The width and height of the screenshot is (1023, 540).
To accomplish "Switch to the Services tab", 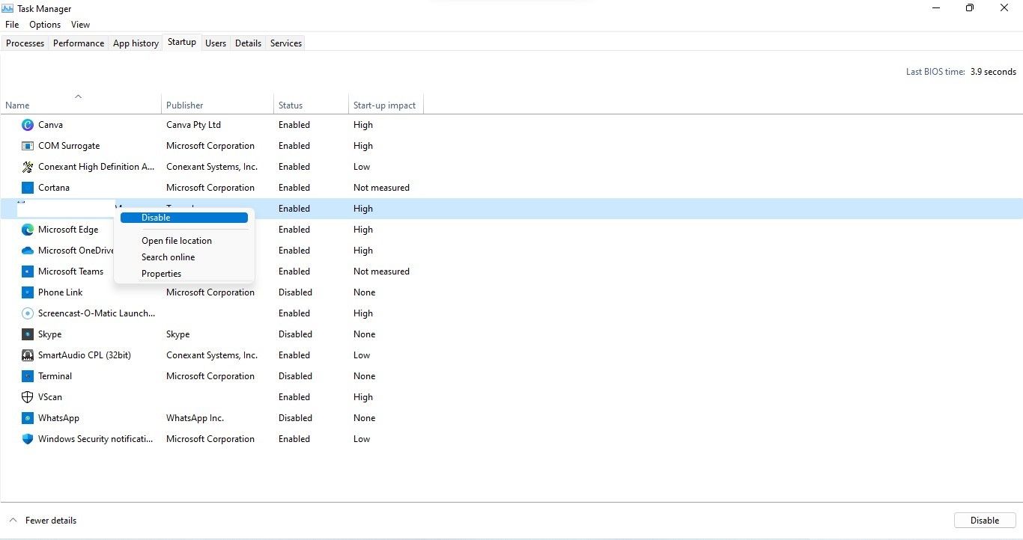I will click(286, 43).
